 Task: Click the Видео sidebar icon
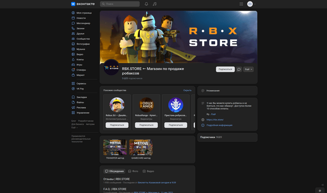73,54
